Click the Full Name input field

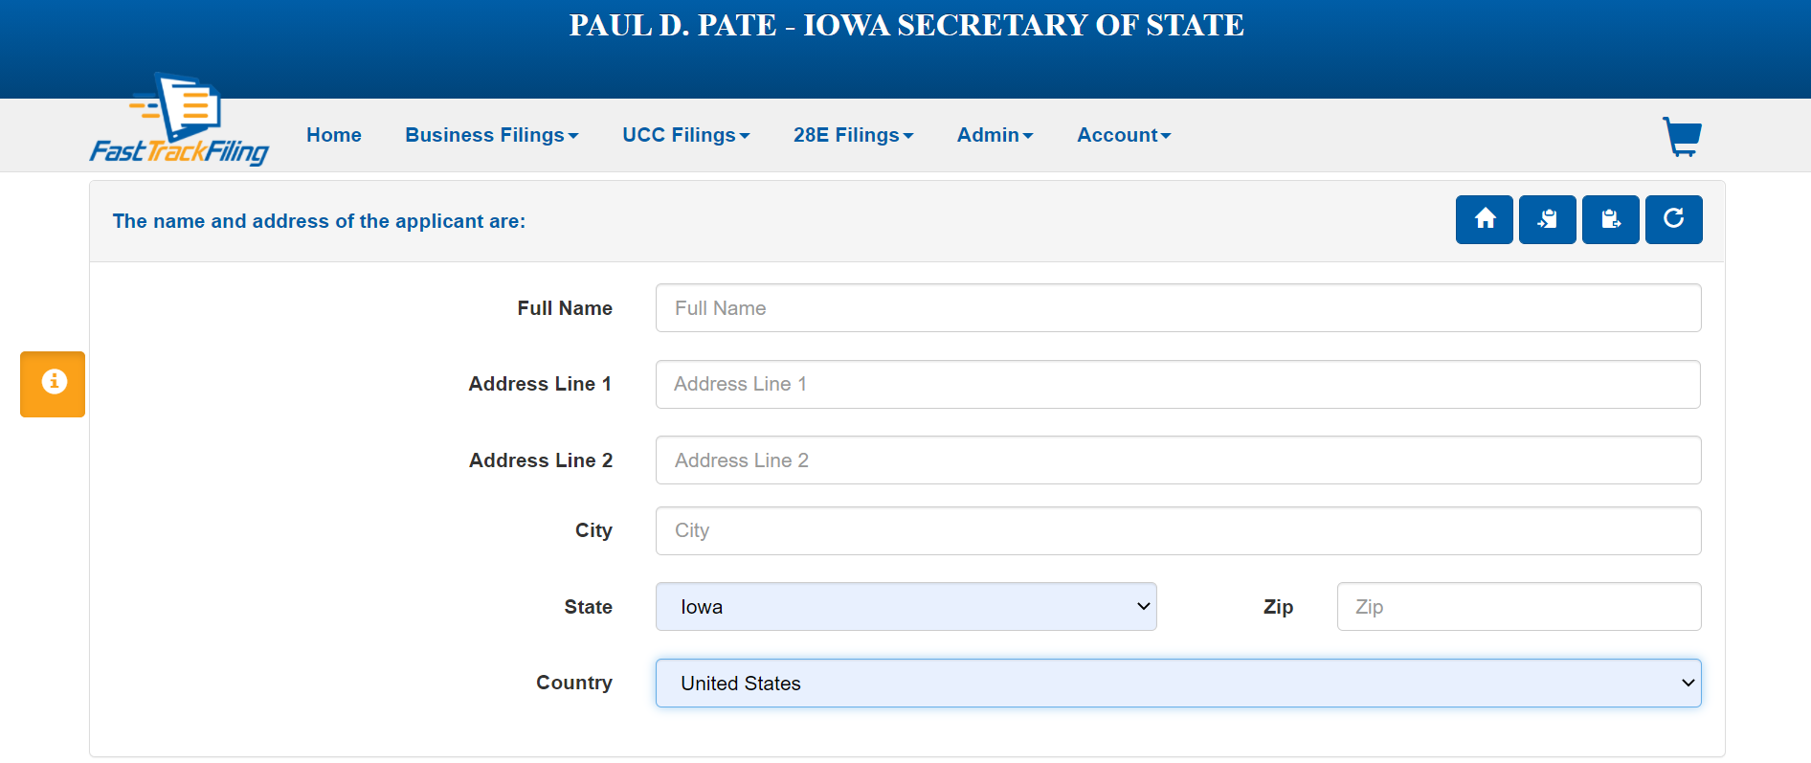click(1177, 308)
